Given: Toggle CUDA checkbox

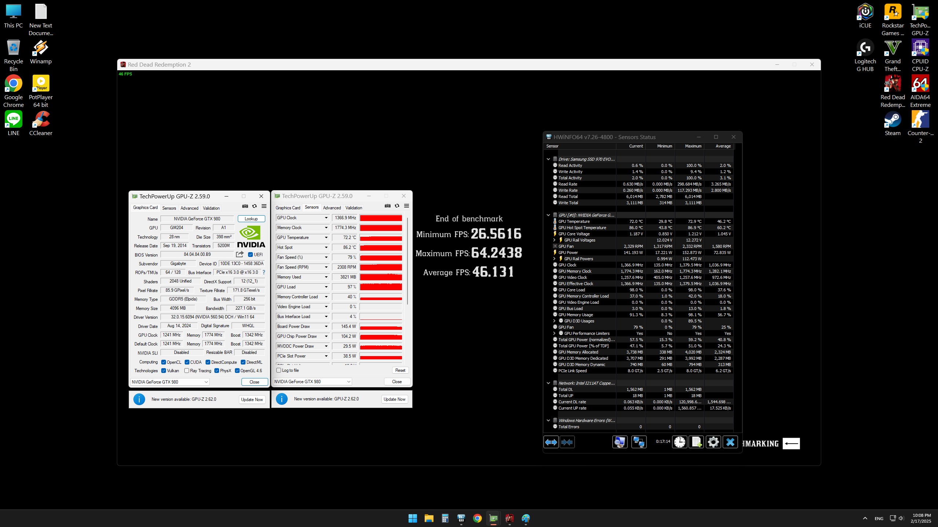Looking at the screenshot, I should point(187,362).
